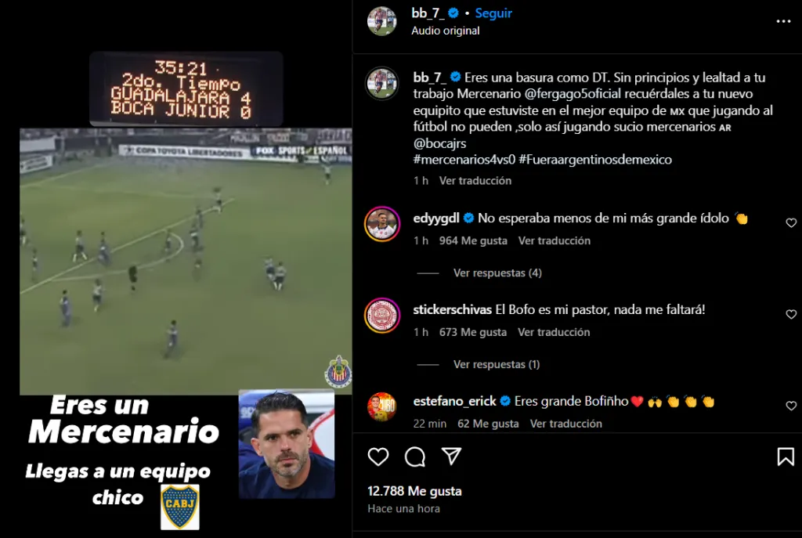Open the three-dot more options menu
This screenshot has width=802, height=538.
(783, 21)
